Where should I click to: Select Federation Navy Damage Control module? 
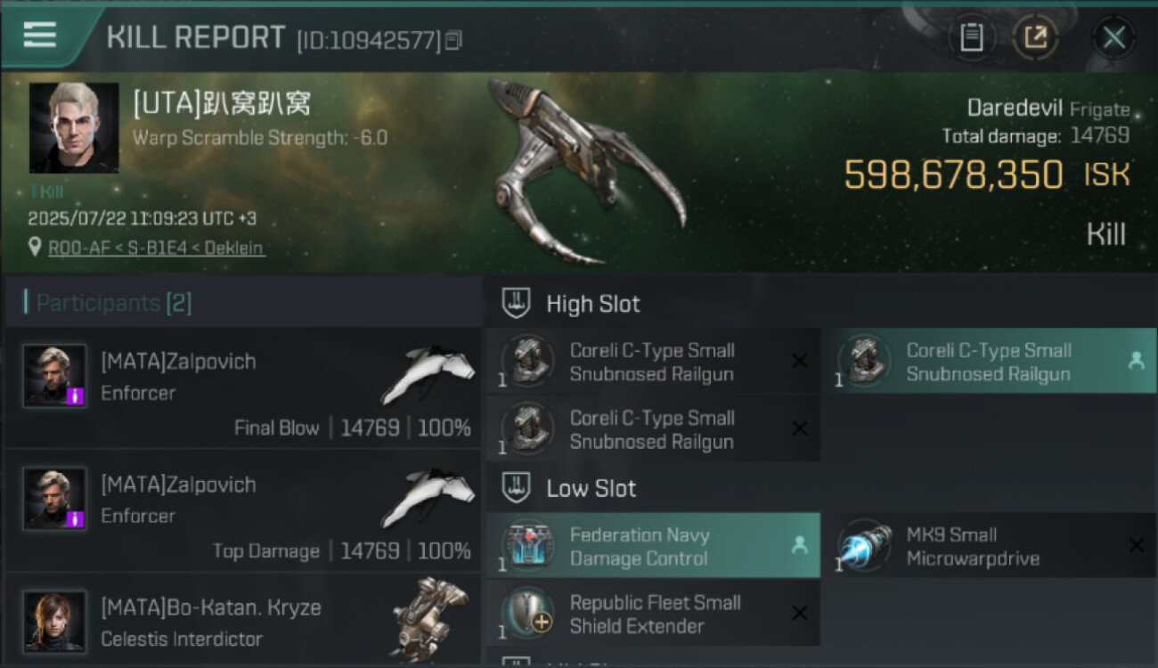tap(653, 545)
